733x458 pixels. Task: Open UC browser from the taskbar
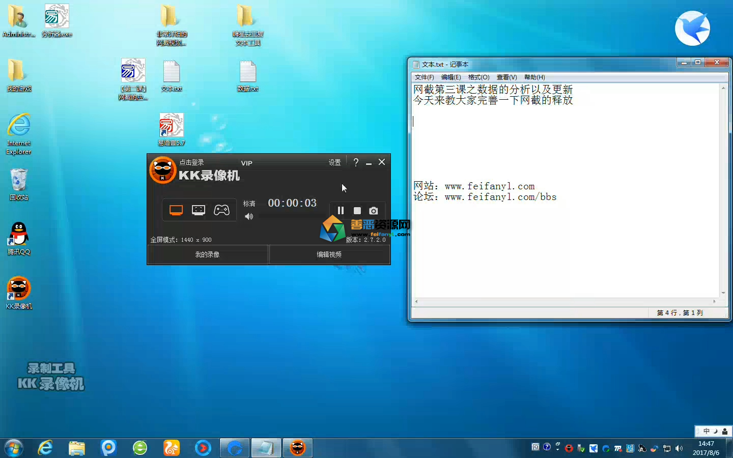(x=172, y=448)
